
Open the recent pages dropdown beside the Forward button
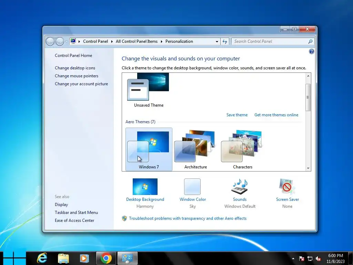point(67,41)
